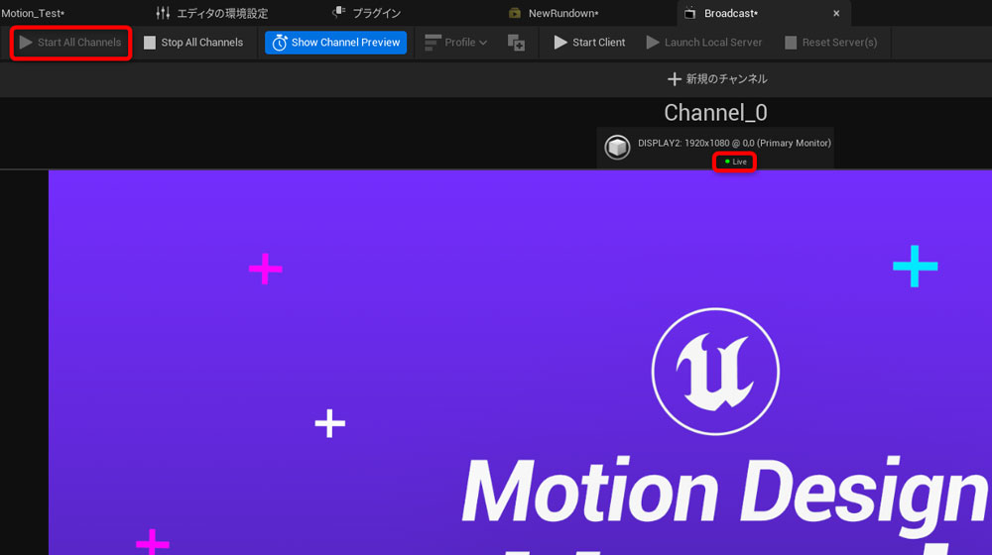Add a new channel with 新規のチャンネル
Viewport: 992px width, 555px height.
(717, 79)
